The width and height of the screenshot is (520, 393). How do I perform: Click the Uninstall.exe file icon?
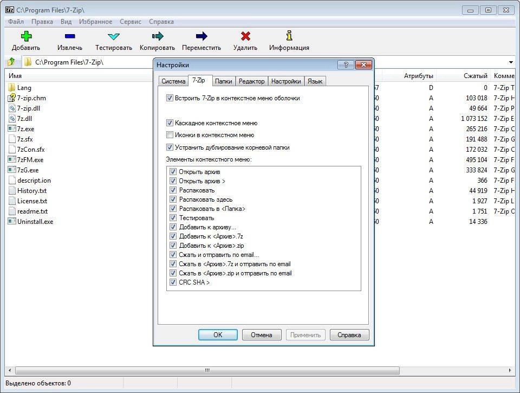[x=12, y=221]
